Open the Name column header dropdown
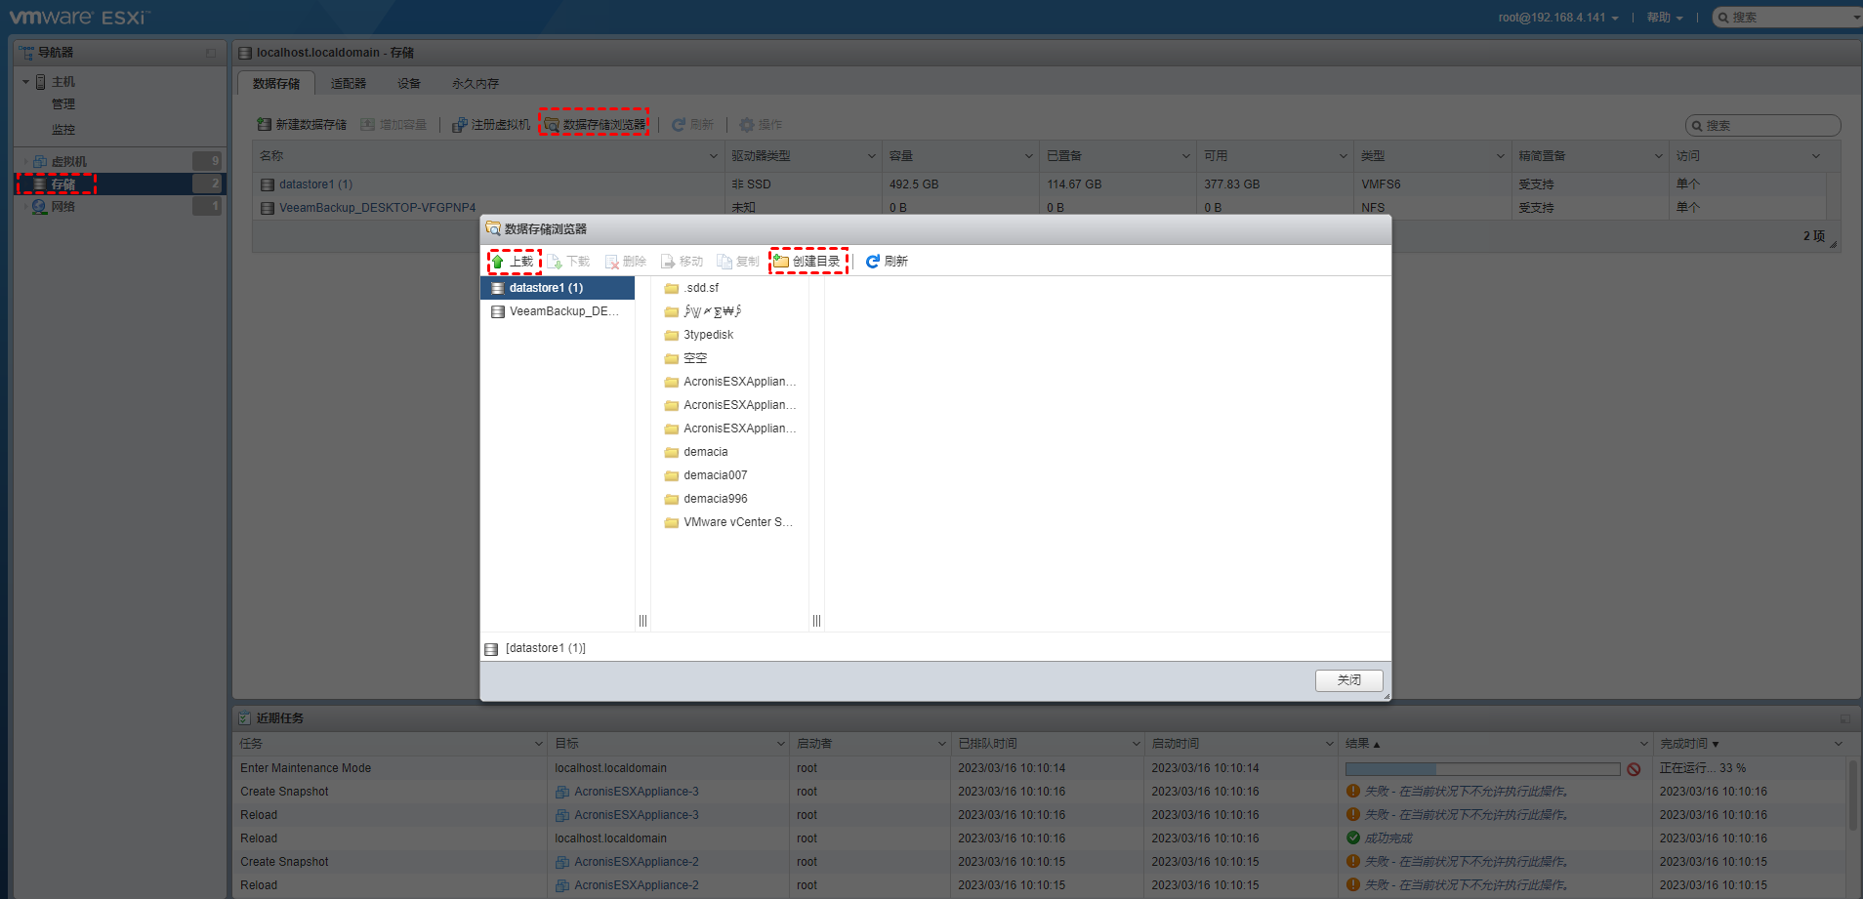The width and height of the screenshot is (1863, 899). coord(713,156)
